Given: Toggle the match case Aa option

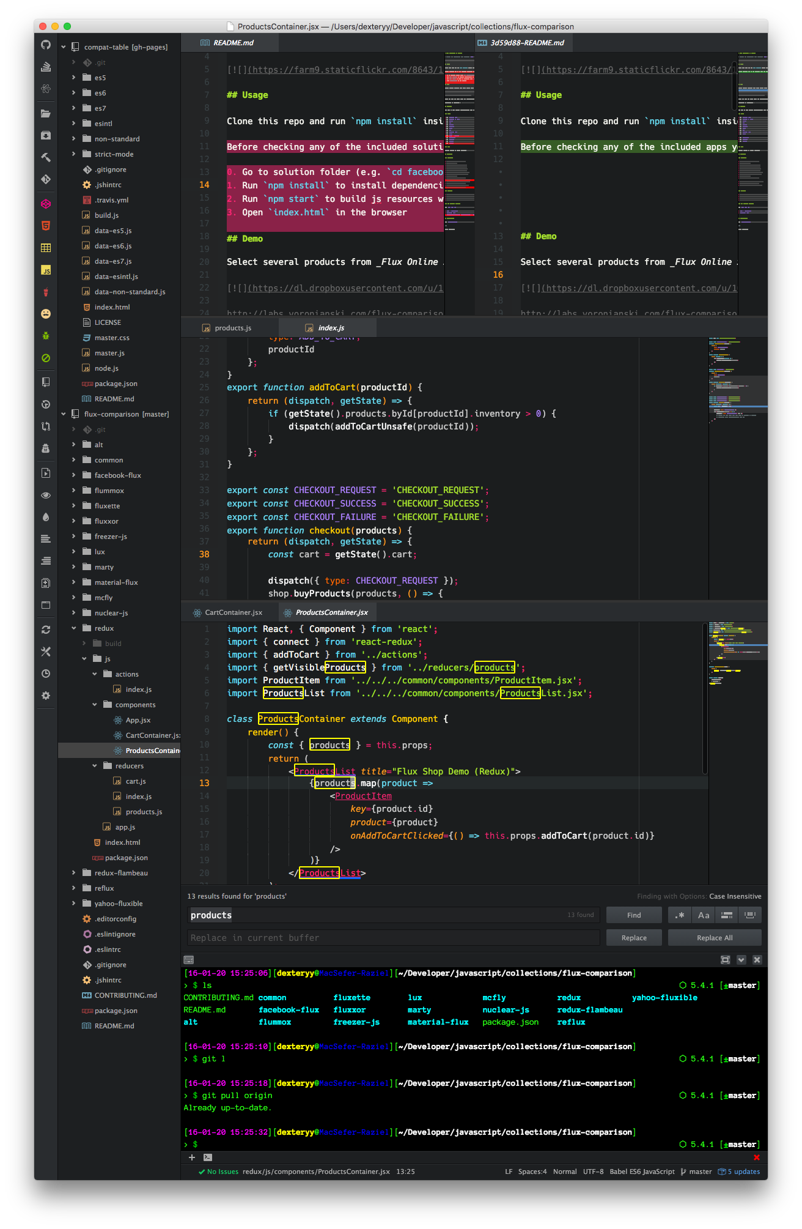Looking at the screenshot, I should point(703,915).
